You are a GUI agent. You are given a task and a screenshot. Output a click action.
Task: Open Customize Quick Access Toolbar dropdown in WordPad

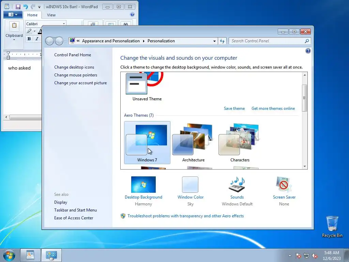coord(39,7)
